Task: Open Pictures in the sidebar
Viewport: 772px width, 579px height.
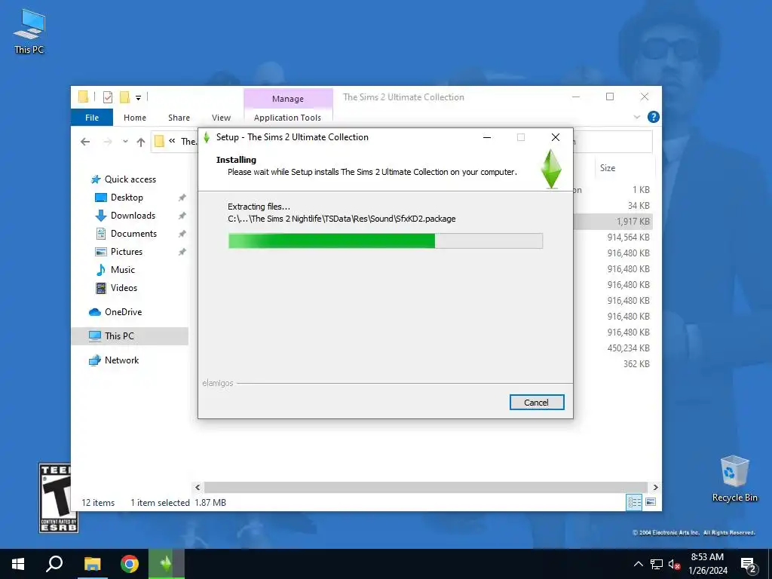Action: [127, 252]
